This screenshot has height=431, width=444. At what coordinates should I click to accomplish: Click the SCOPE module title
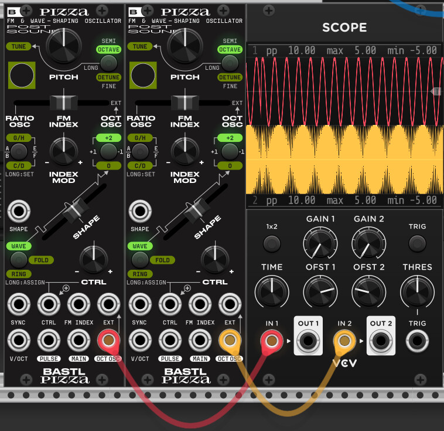tap(344, 28)
